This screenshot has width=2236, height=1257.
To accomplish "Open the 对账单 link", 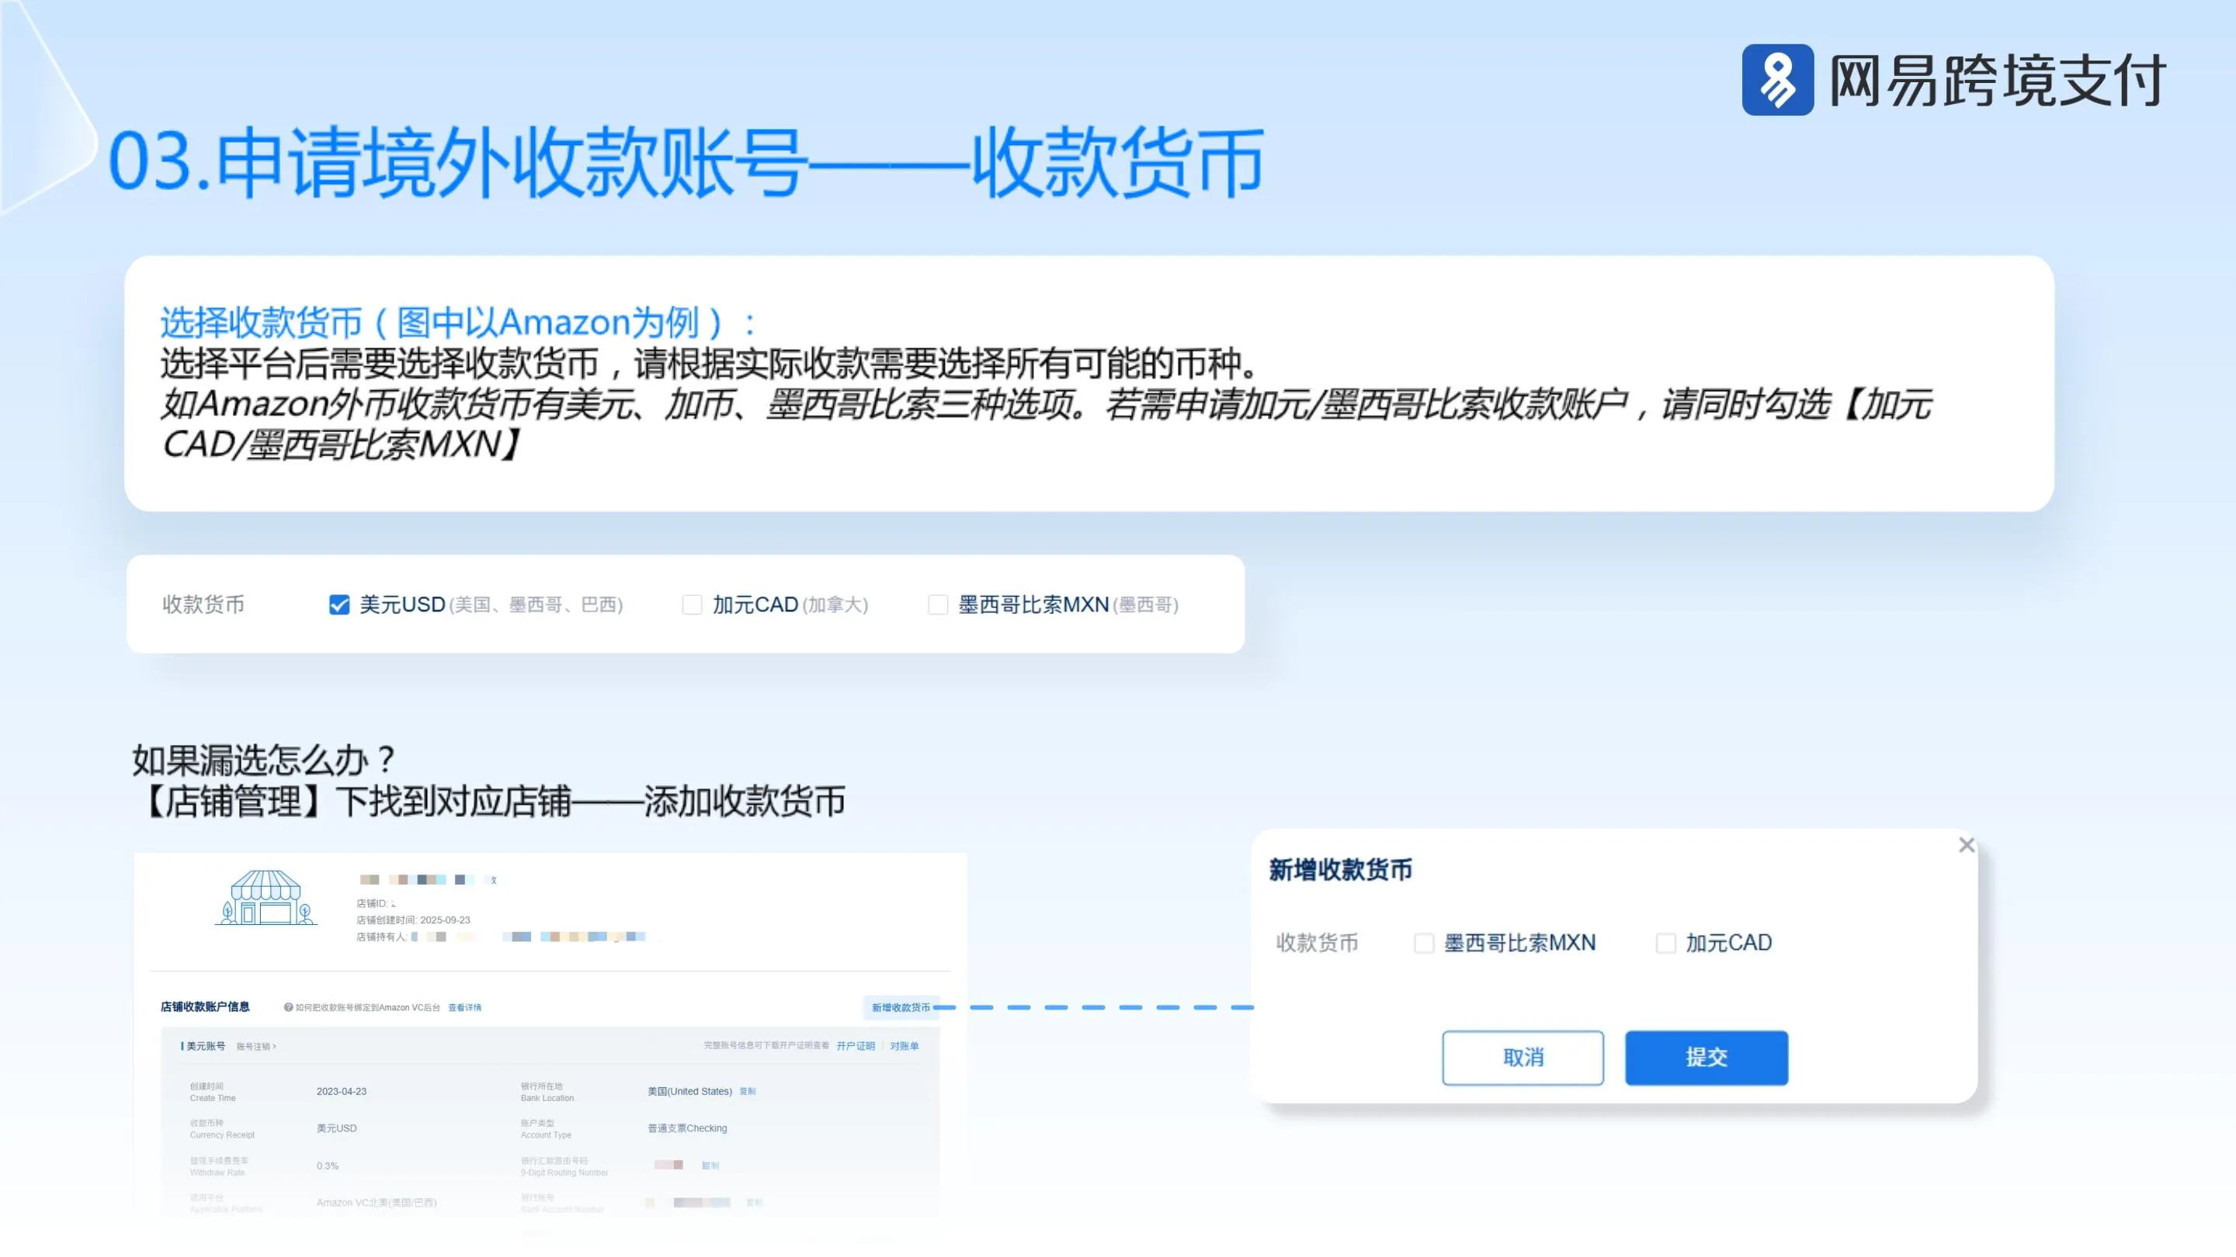I will (907, 1047).
